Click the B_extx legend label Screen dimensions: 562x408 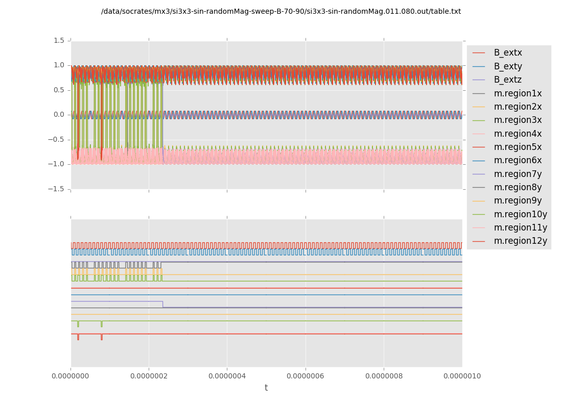click(x=508, y=53)
